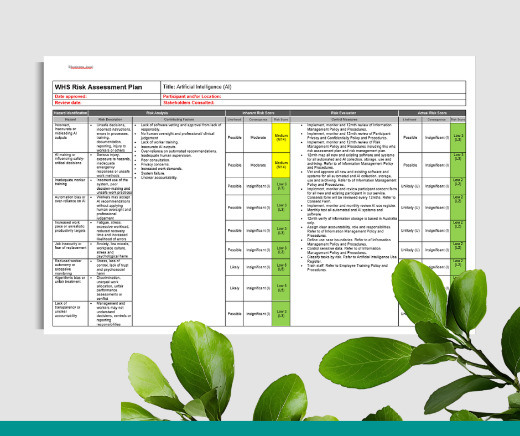Click inherent "Low 3 (L3)" cell for Inadequate worker training

[x=281, y=186]
